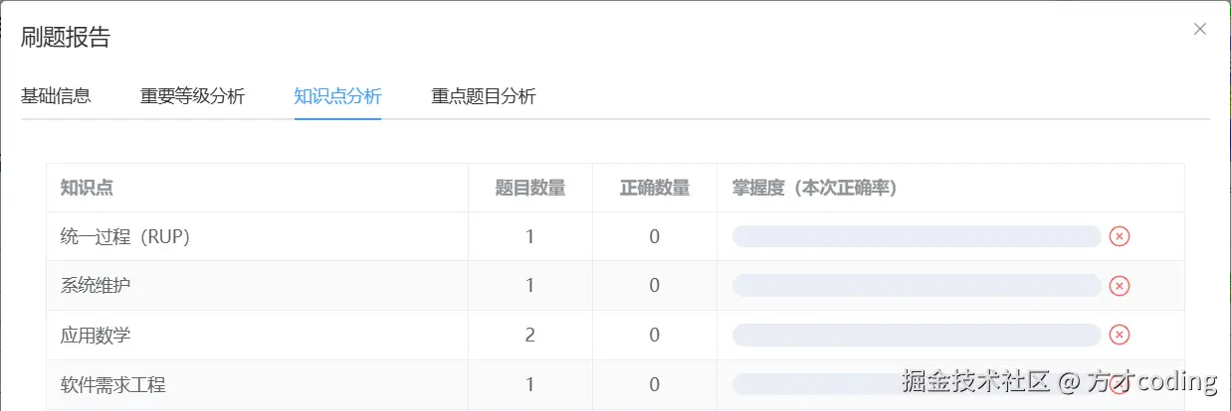Click the red error icon for 系统维护
The image size is (1231, 411).
[1120, 286]
